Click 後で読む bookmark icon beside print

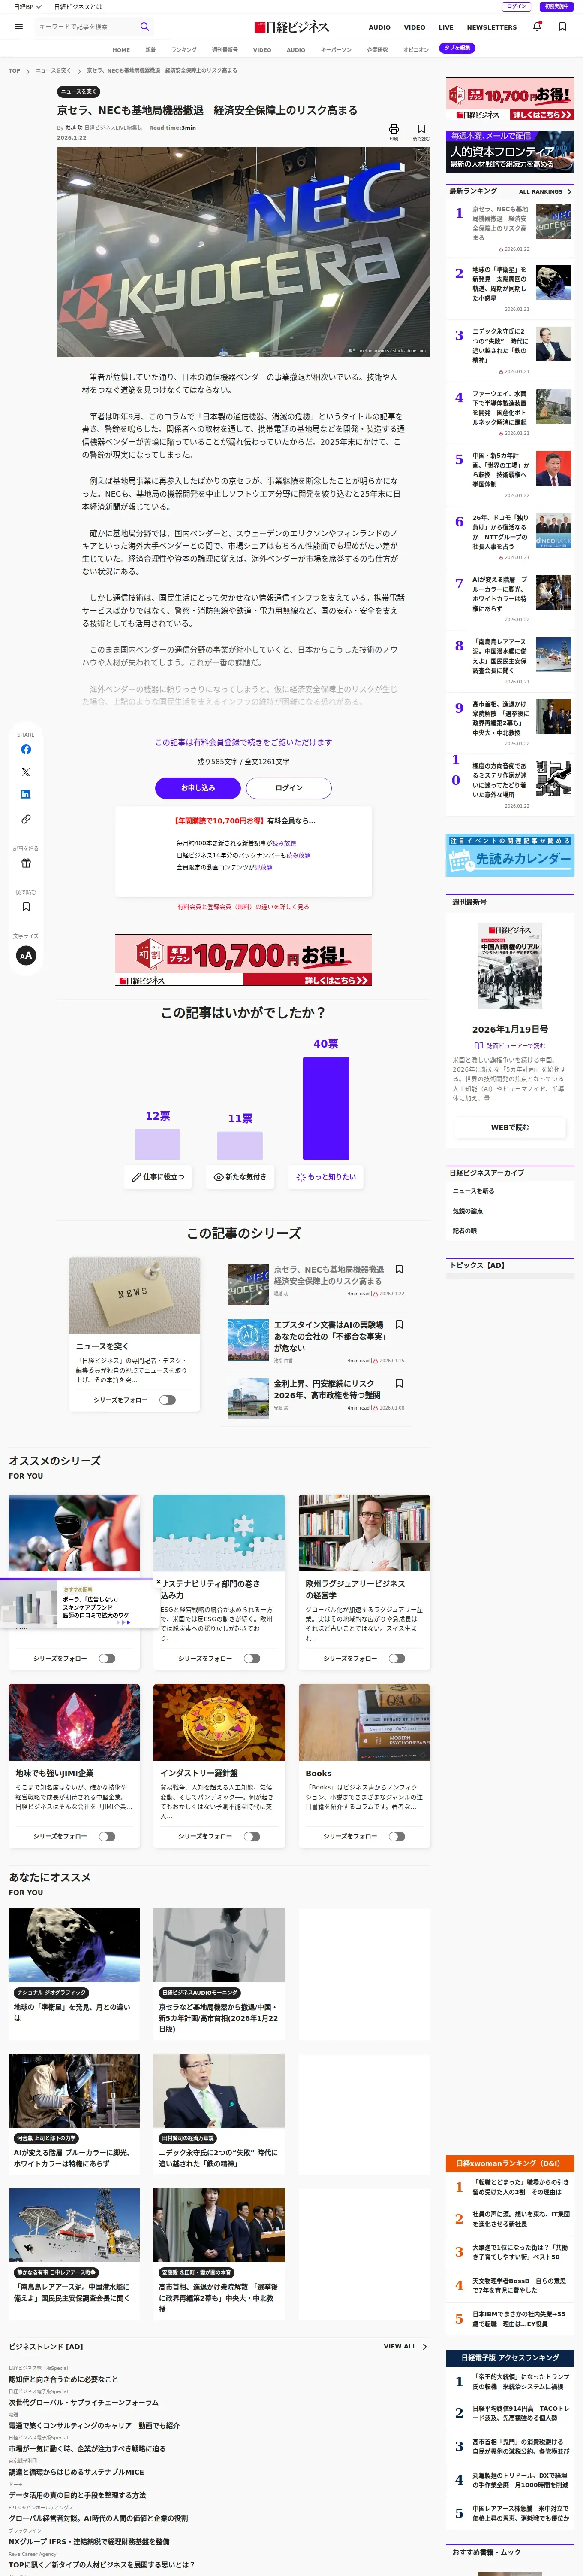click(x=421, y=129)
